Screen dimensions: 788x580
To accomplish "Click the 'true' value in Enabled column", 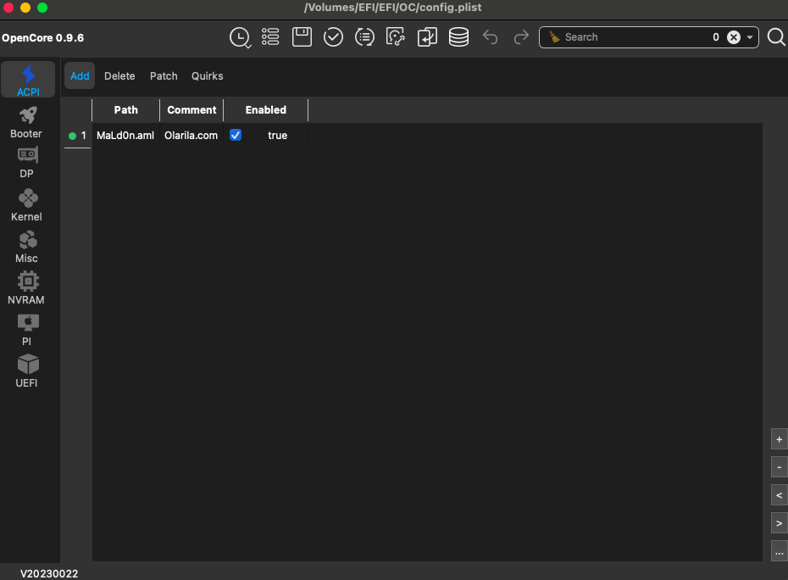I will click(277, 136).
